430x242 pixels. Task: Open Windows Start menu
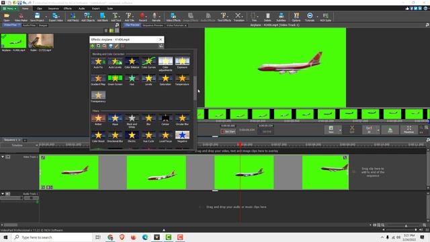point(5,237)
